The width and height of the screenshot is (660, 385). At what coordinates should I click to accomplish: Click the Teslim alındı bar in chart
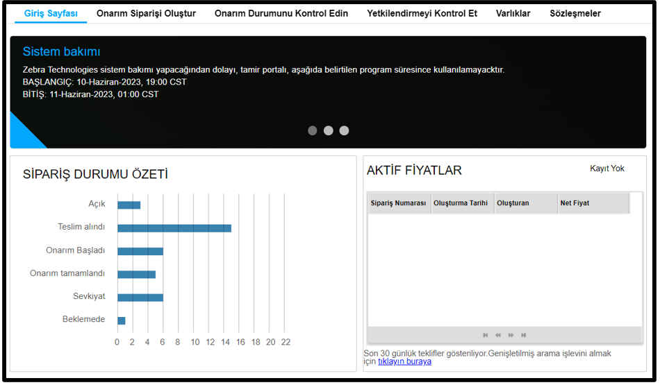(174, 228)
